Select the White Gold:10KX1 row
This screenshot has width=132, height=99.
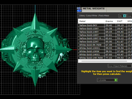[x=105, y=48]
